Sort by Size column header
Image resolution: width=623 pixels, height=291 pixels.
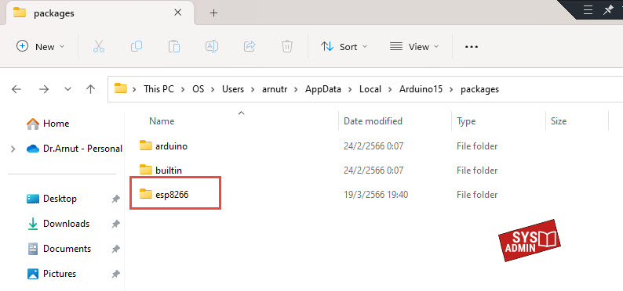click(x=559, y=121)
